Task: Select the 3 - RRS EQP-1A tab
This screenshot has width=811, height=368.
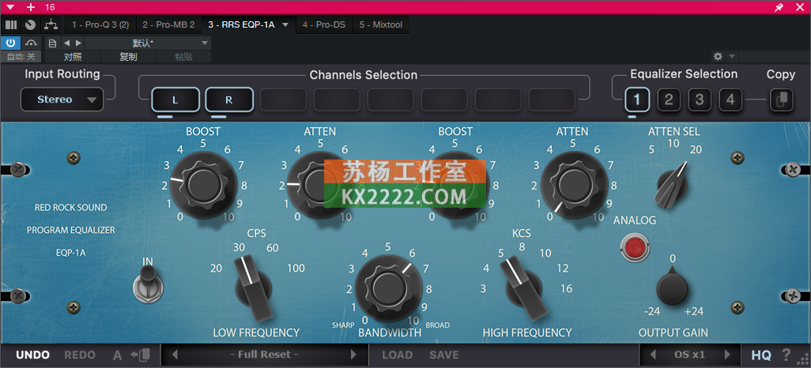Action: [x=241, y=24]
